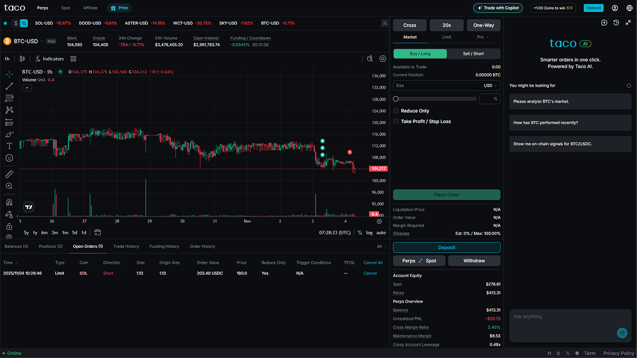Open the Fibonacci retracement tools
Image resolution: width=637 pixels, height=358 pixels.
[x=9, y=98]
